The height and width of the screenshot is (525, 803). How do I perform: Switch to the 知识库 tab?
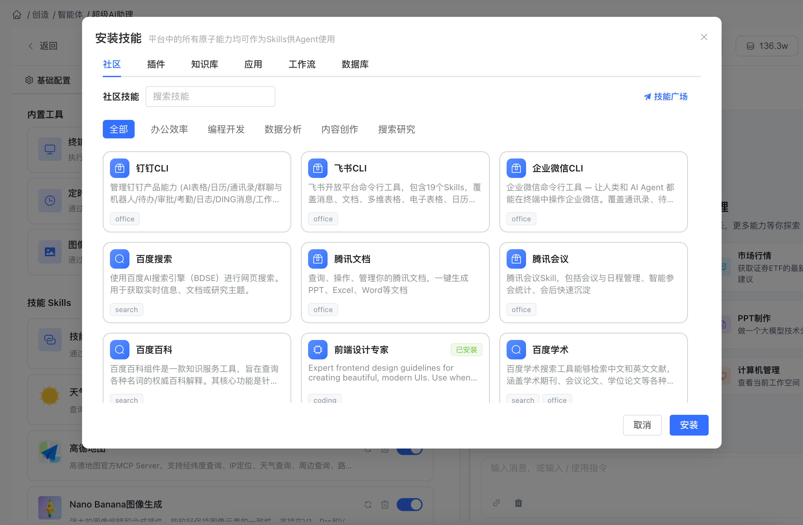pyautogui.click(x=204, y=64)
